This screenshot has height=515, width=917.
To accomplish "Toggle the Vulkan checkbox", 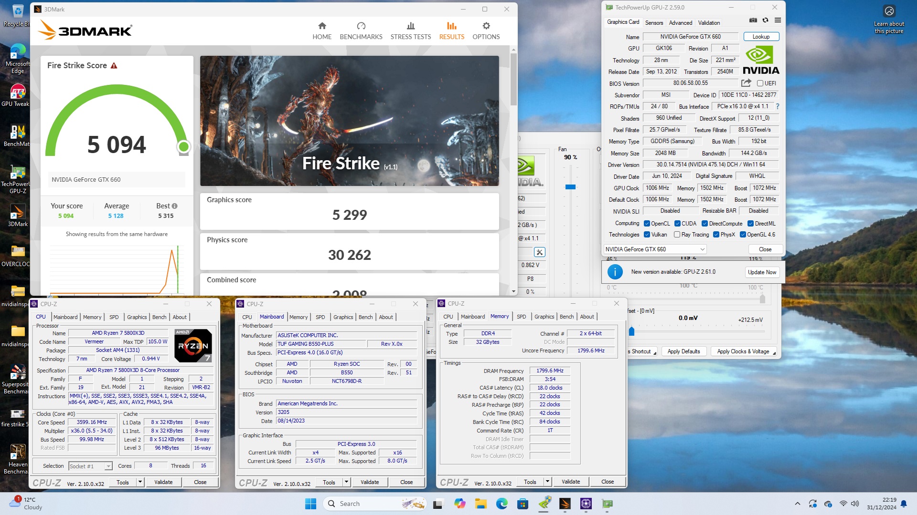I will click(647, 234).
